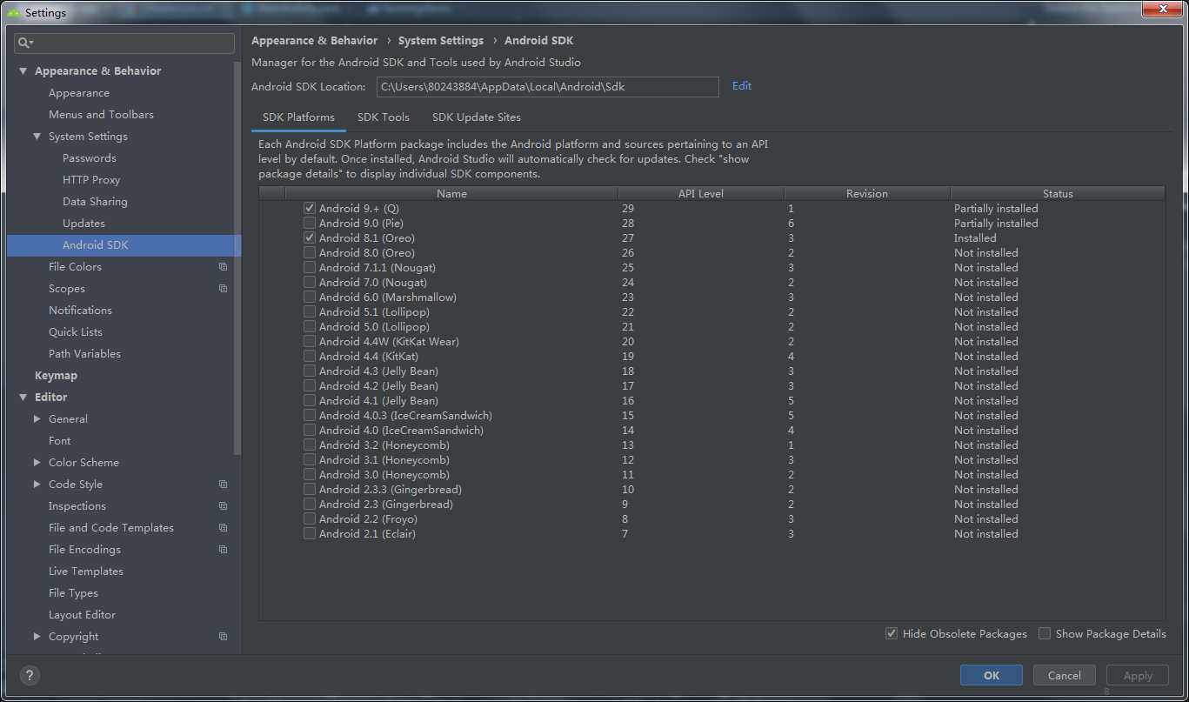Viewport: 1189px width, 702px height.
Task: Check the Android 2.1 (Eclair) checkbox
Action: pyautogui.click(x=310, y=534)
